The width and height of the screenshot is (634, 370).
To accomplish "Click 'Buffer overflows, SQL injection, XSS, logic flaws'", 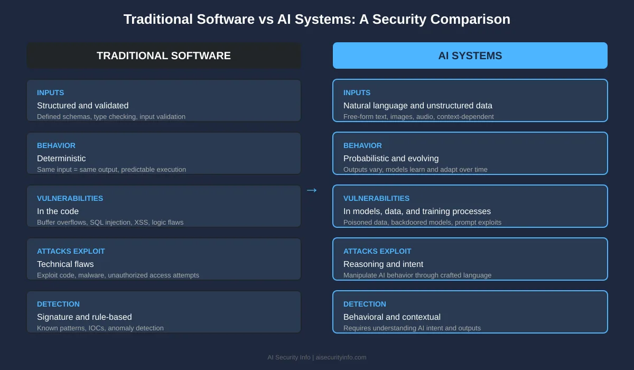I will (110, 223).
